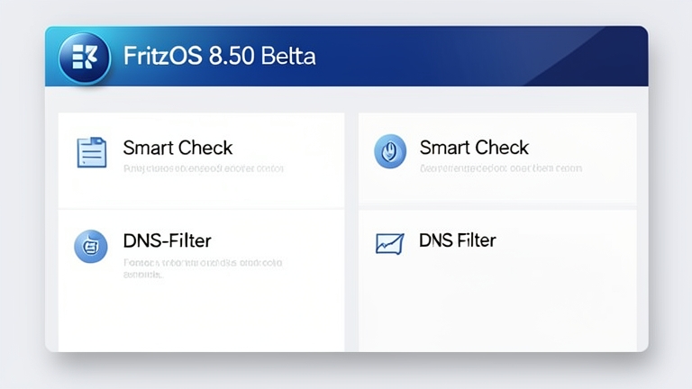
Task: Open the DNS-Filter entry with the hyphen
Action: (168, 240)
